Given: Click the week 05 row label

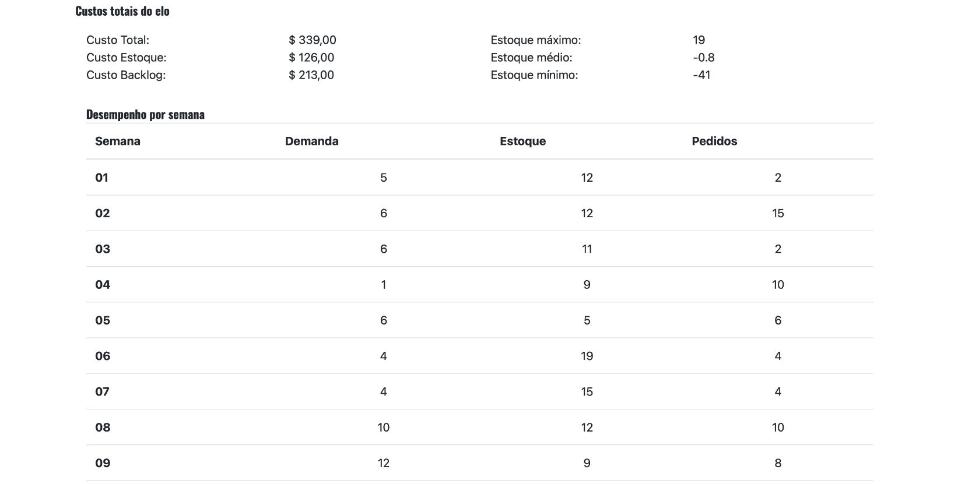Looking at the screenshot, I should 103,320.
